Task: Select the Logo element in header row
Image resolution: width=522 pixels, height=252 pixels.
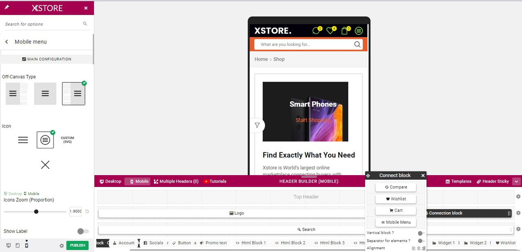Action: [x=232, y=213]
